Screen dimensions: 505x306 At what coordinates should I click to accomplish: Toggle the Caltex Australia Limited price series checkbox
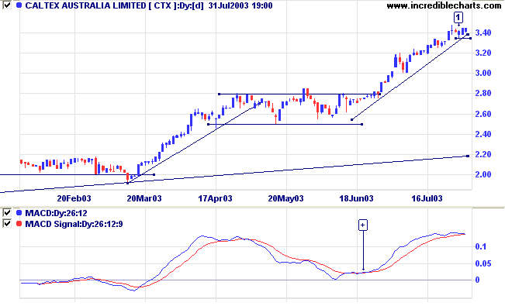7,5
